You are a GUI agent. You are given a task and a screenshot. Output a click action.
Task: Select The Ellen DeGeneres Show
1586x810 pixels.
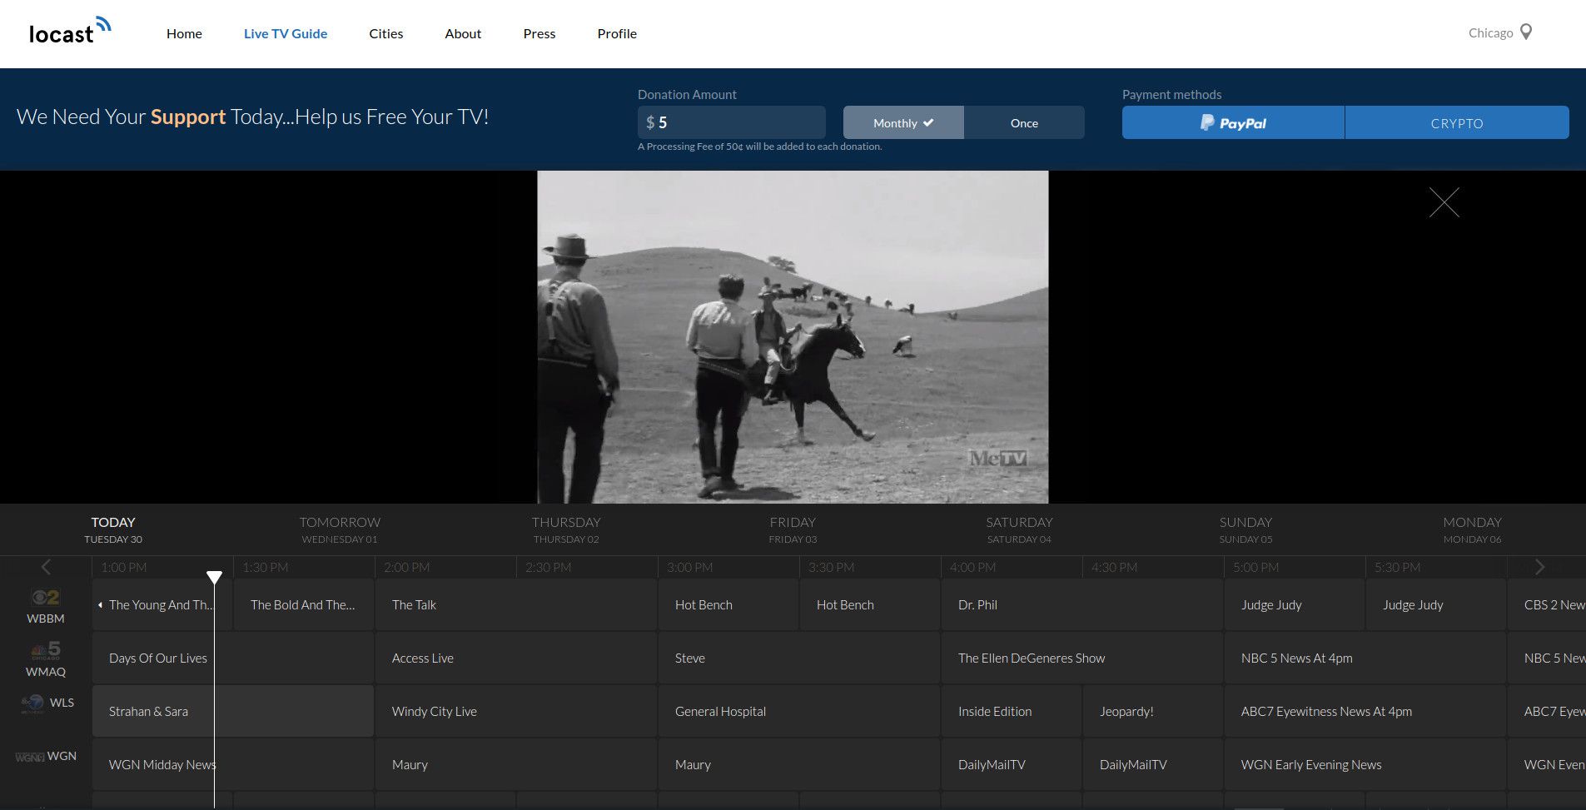(x=1082, y=658)
